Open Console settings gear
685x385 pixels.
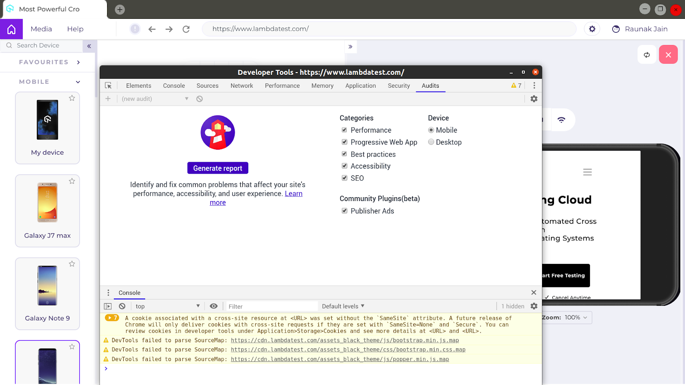(534, 306)
